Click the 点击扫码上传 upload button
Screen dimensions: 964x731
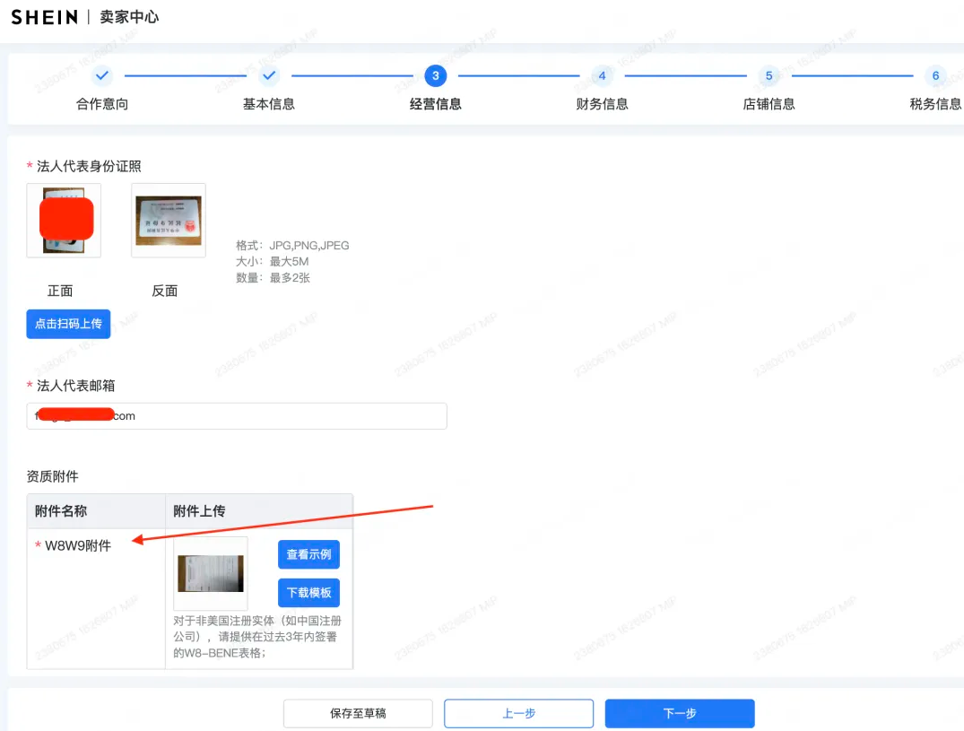coord(68,324)
